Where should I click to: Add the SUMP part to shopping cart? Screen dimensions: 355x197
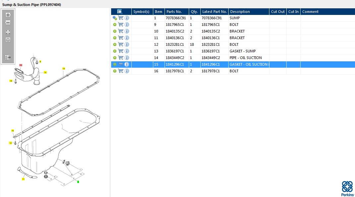click(121, 18)
